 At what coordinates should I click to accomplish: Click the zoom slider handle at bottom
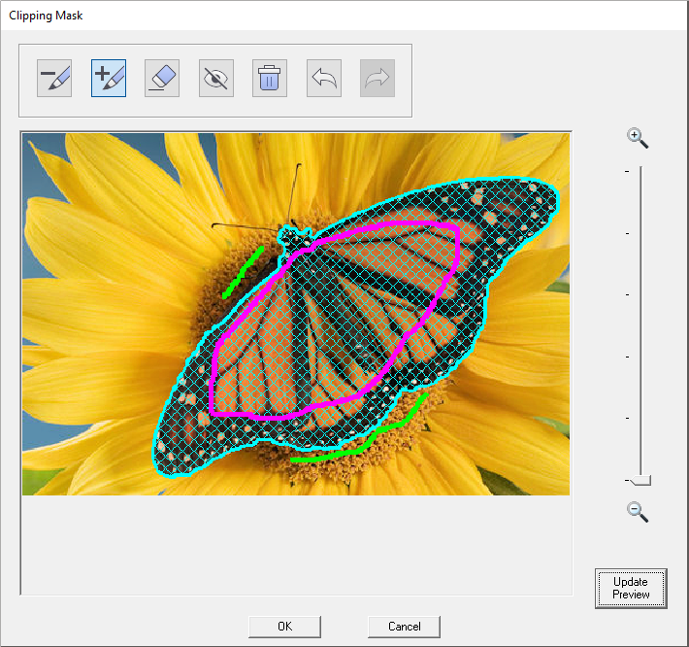pos(640,480)
